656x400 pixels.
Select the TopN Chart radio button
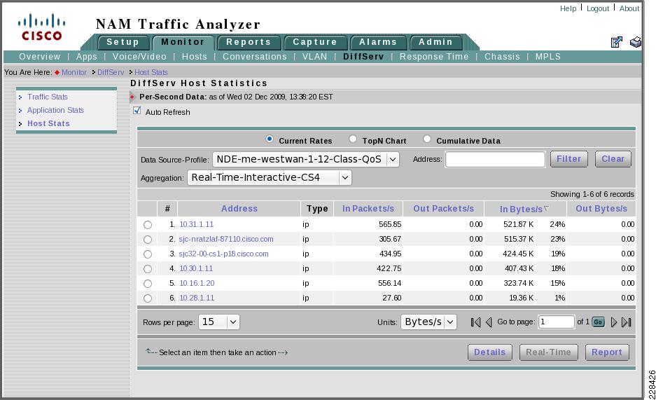[x=353, y=139]
